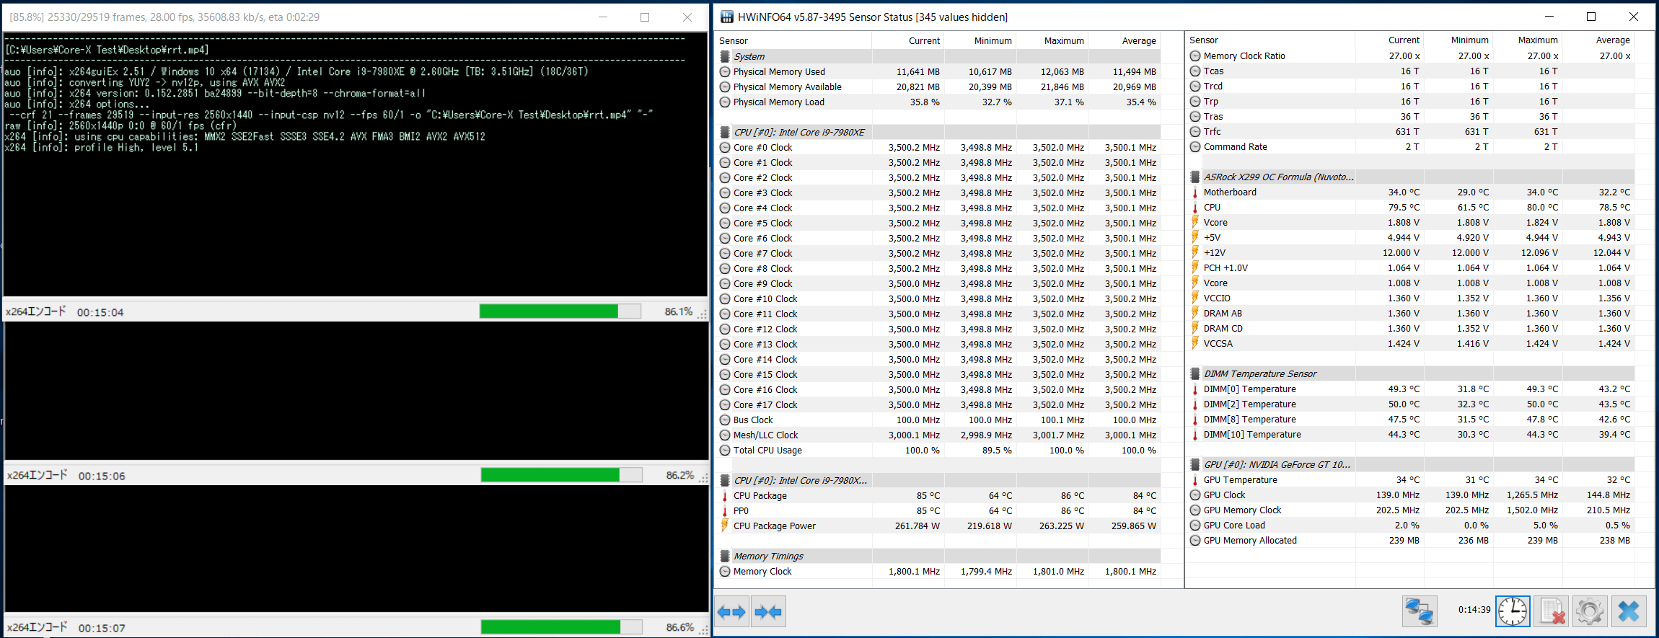Click the collapse columns arrows button in HWiNFO

tap(768, 612)
